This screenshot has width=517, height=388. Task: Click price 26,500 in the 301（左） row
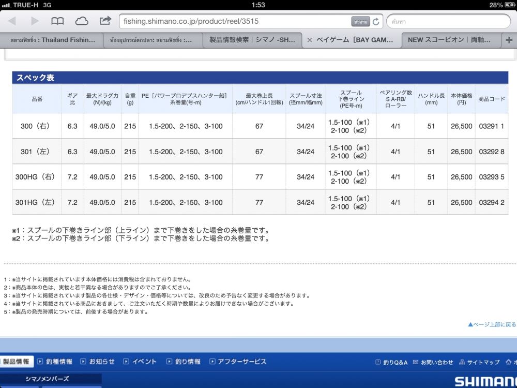coord(462,152)
